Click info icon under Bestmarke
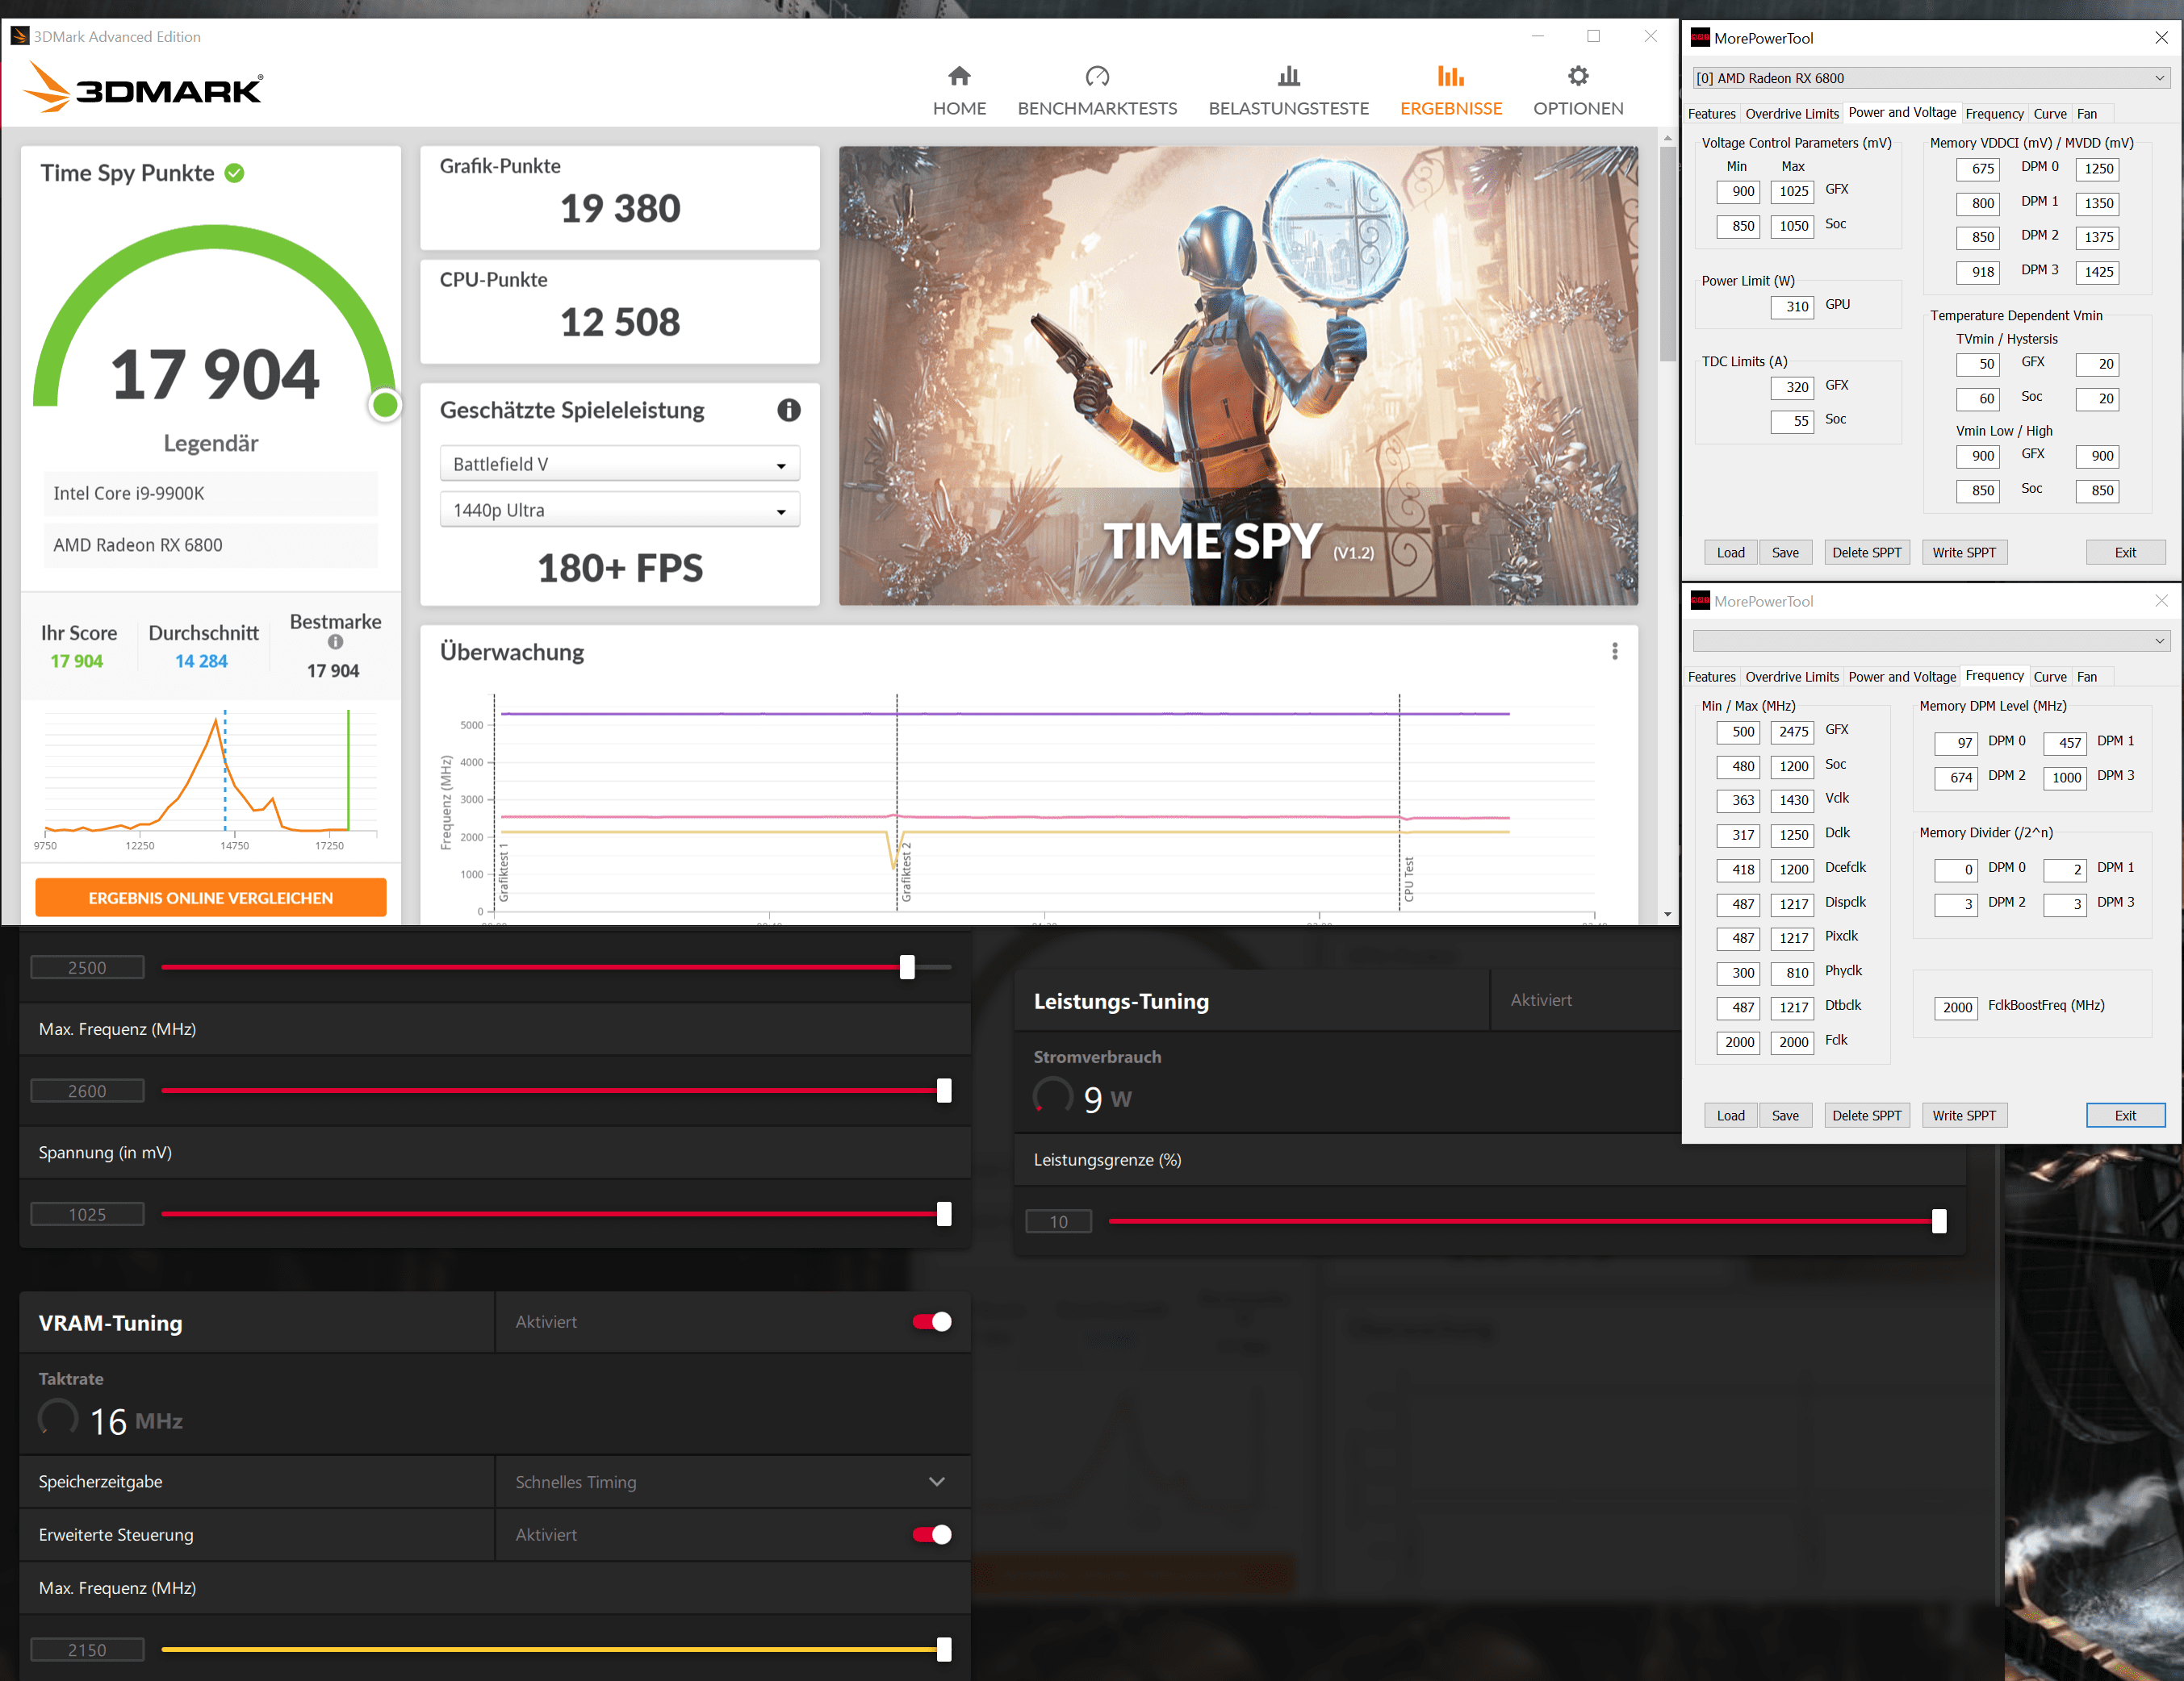 coord(335,643)
